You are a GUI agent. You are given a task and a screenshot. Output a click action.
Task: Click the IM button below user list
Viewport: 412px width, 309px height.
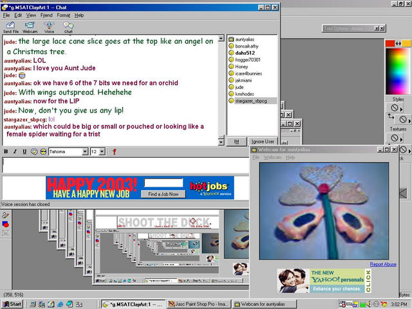coord(236,142)
